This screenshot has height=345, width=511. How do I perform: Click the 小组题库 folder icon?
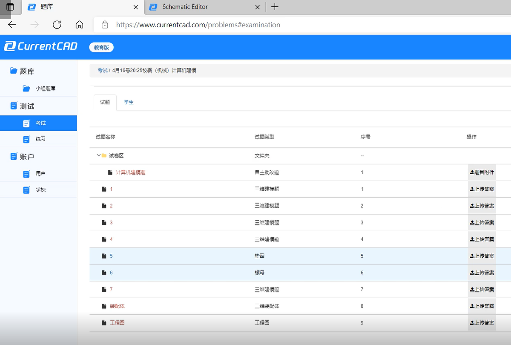tap(26, 89)
